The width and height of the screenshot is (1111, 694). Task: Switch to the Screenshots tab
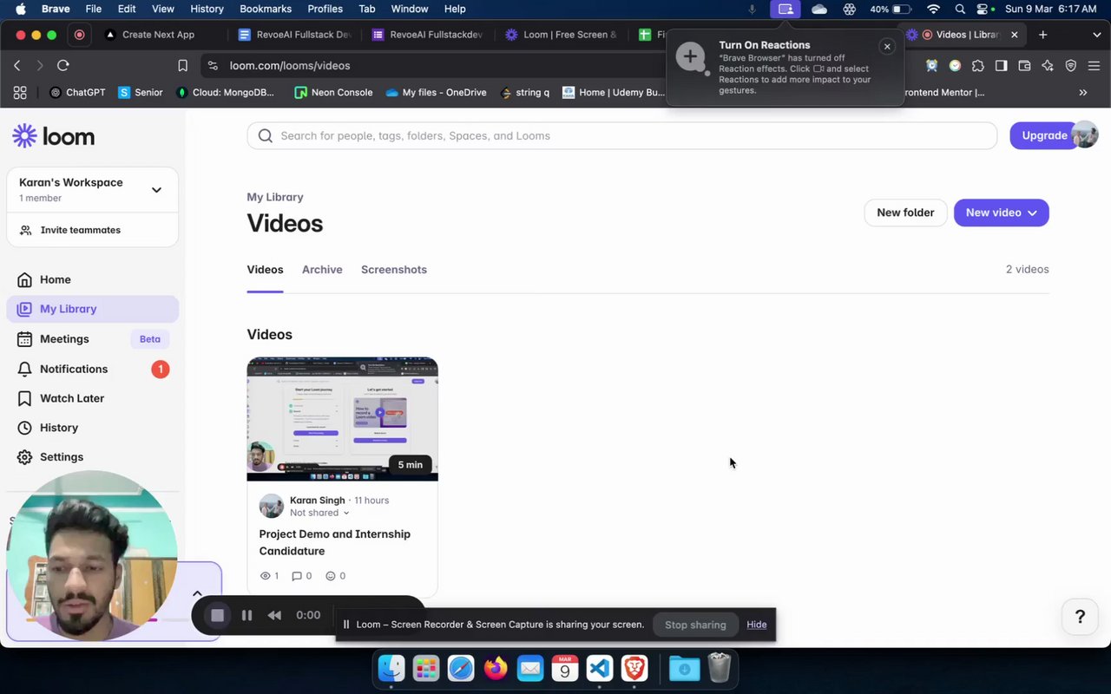pyautogui.click(x=394, y=270)
